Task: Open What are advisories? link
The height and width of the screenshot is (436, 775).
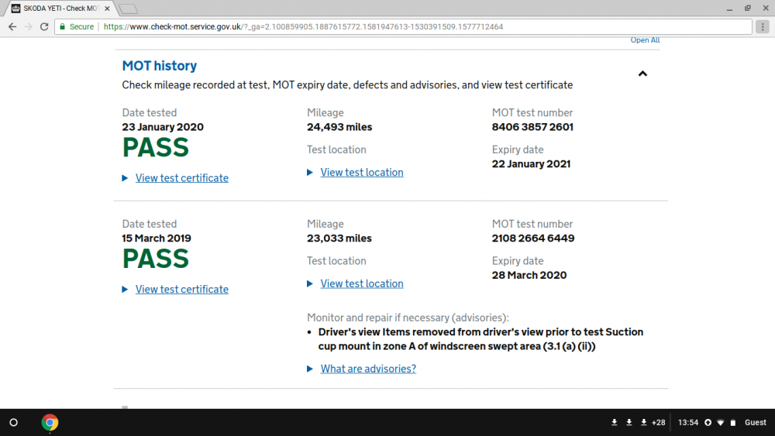Action: click(368, 369)
